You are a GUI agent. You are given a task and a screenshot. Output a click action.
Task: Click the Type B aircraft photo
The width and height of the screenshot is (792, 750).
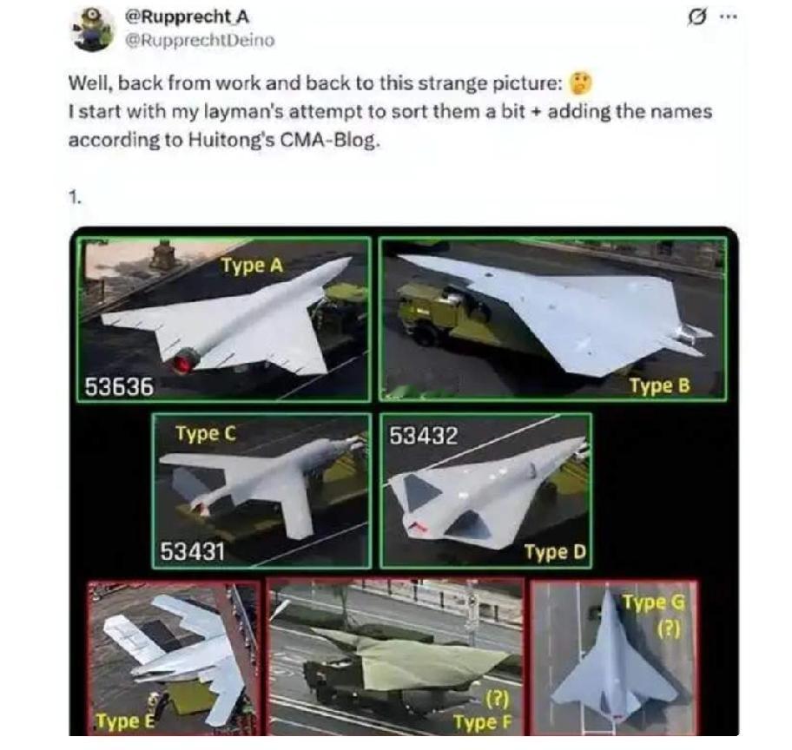pyautogui.click(x=553, y=319)
